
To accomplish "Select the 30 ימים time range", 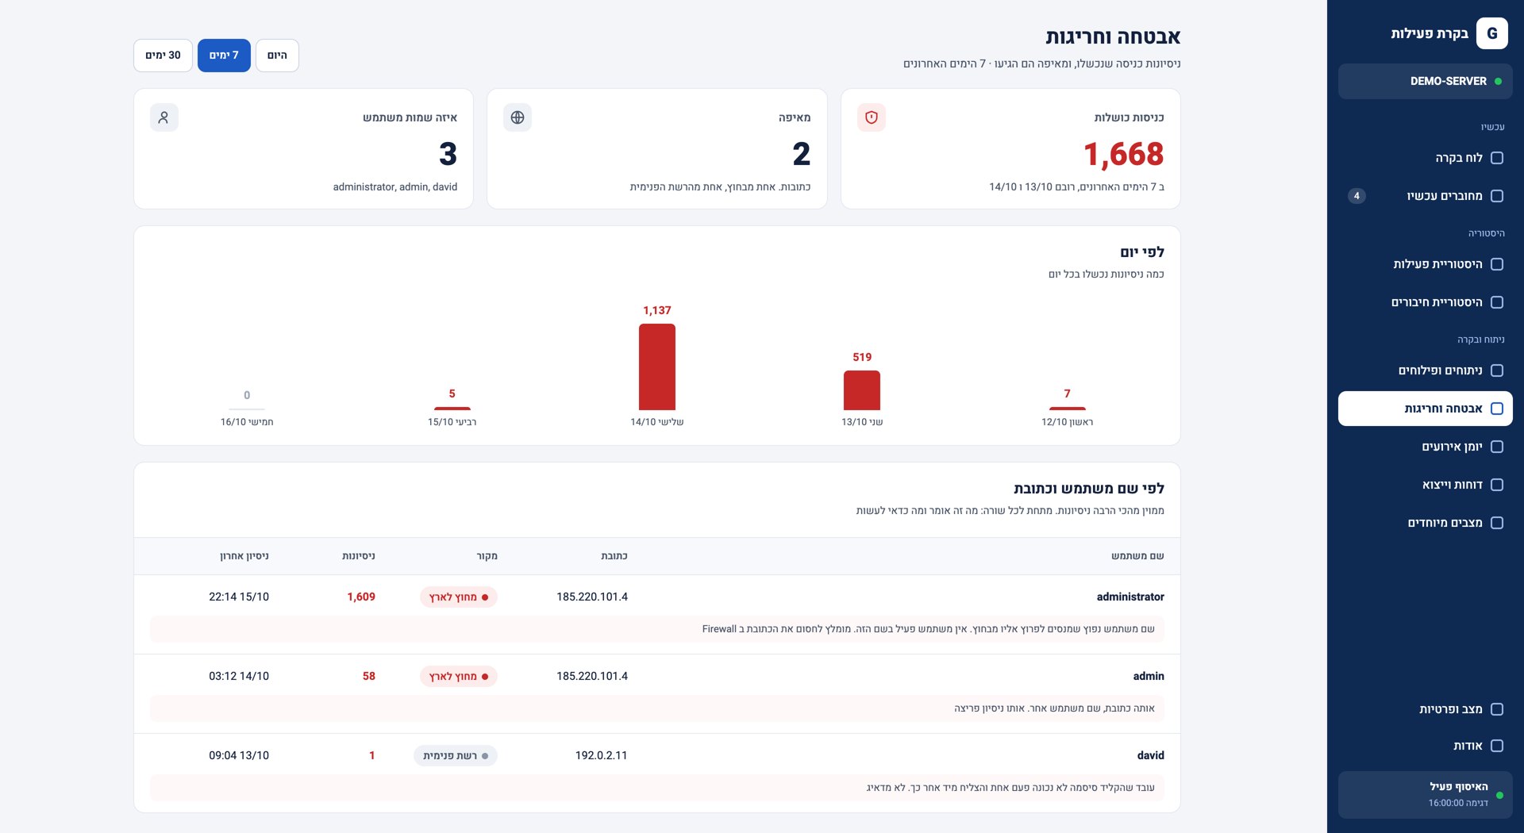I will point(163,56).
